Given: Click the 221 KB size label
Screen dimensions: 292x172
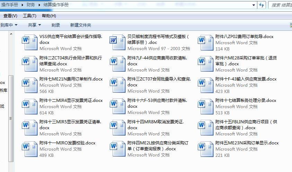Looking at the screenshot, I should point(222,155).
